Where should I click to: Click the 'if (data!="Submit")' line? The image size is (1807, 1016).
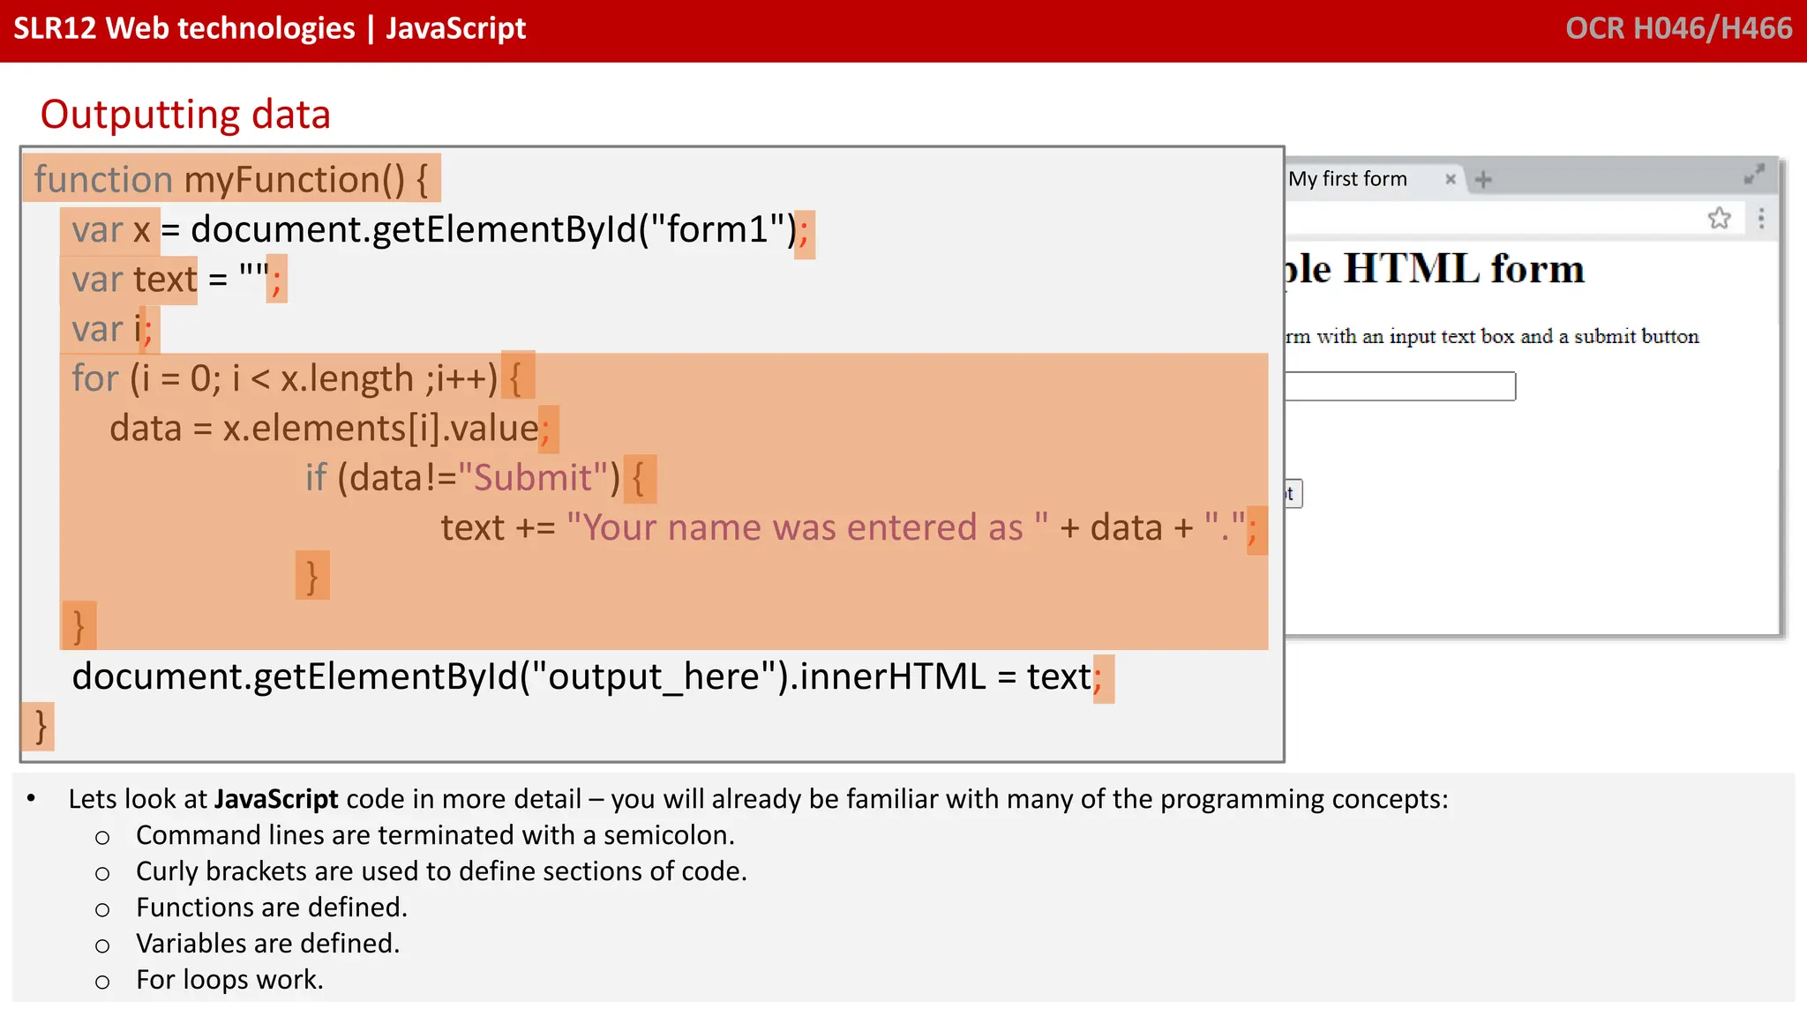point(462,477)
